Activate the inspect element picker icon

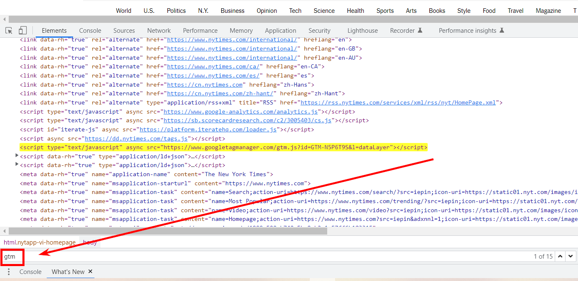[x=9, y=30]
